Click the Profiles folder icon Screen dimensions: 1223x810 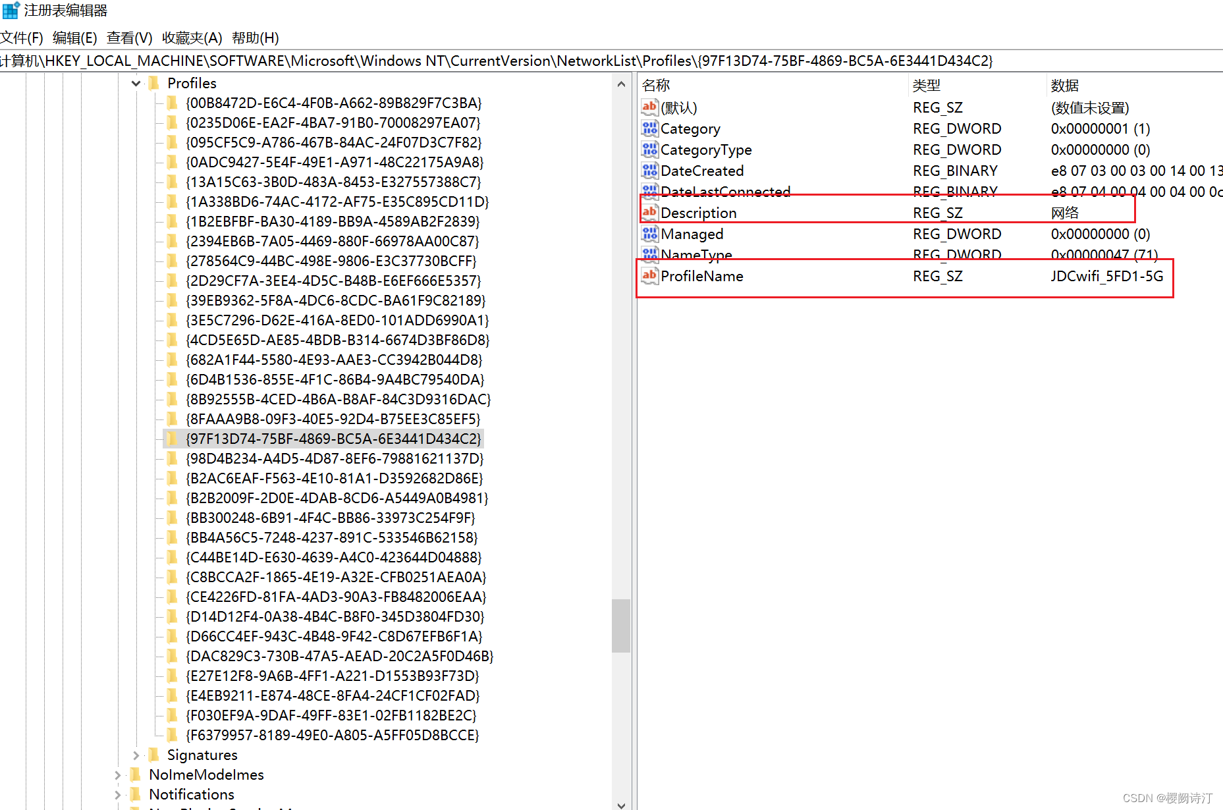[x=155, y=83]
